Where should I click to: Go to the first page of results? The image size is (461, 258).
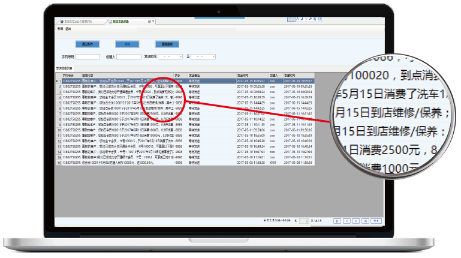(x=338, y=221)
